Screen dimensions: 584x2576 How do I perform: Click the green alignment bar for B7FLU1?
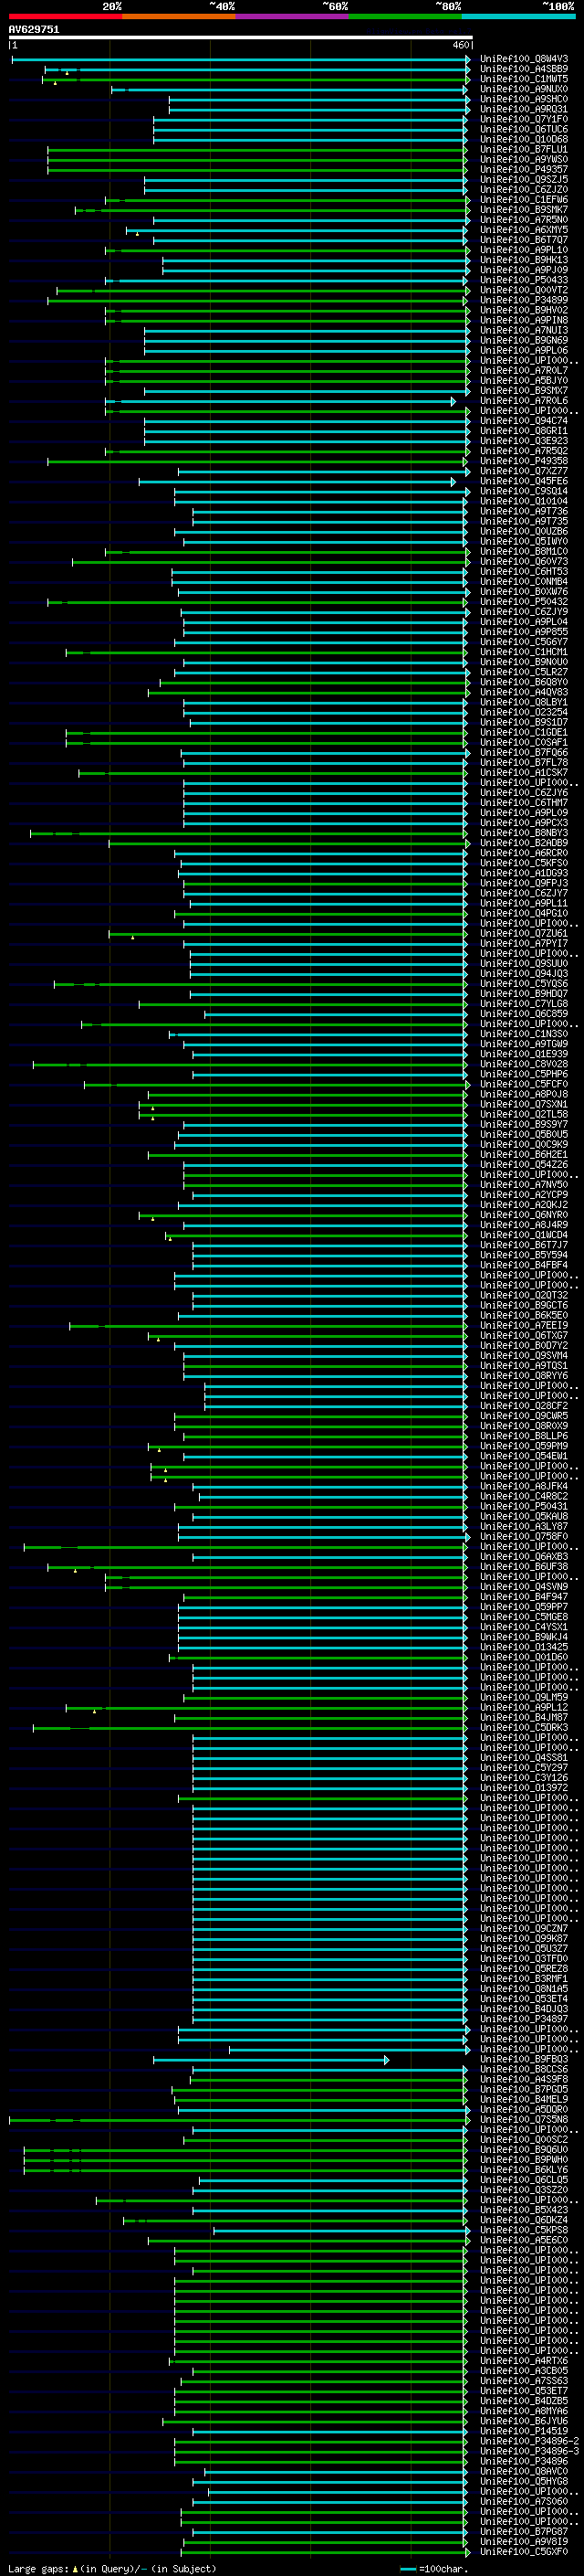click(x=257, y=150)
